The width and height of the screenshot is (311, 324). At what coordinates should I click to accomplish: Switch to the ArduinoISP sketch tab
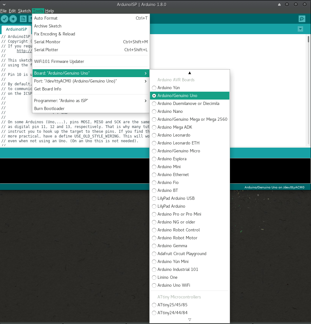(16, 29)
